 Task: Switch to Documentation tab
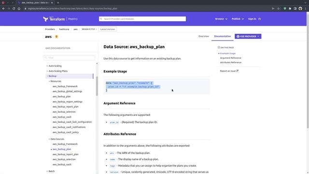click(223, 36)
